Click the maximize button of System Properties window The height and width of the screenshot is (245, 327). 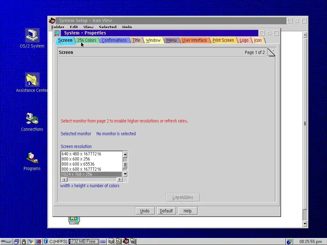point(276,33)
